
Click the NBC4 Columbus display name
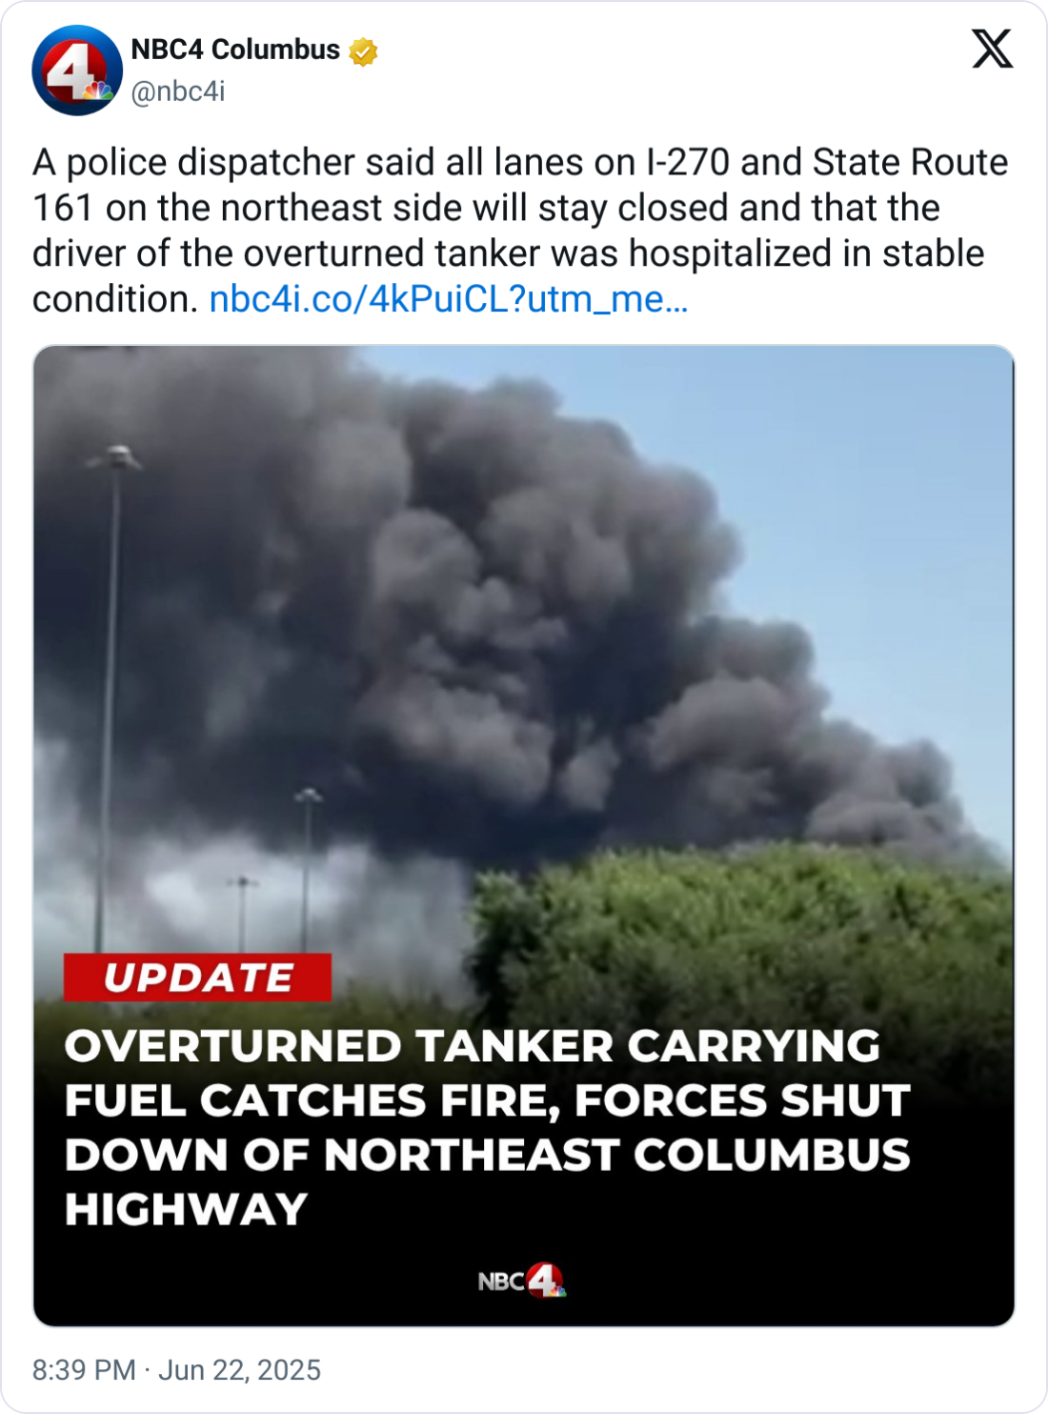[235, 50]
